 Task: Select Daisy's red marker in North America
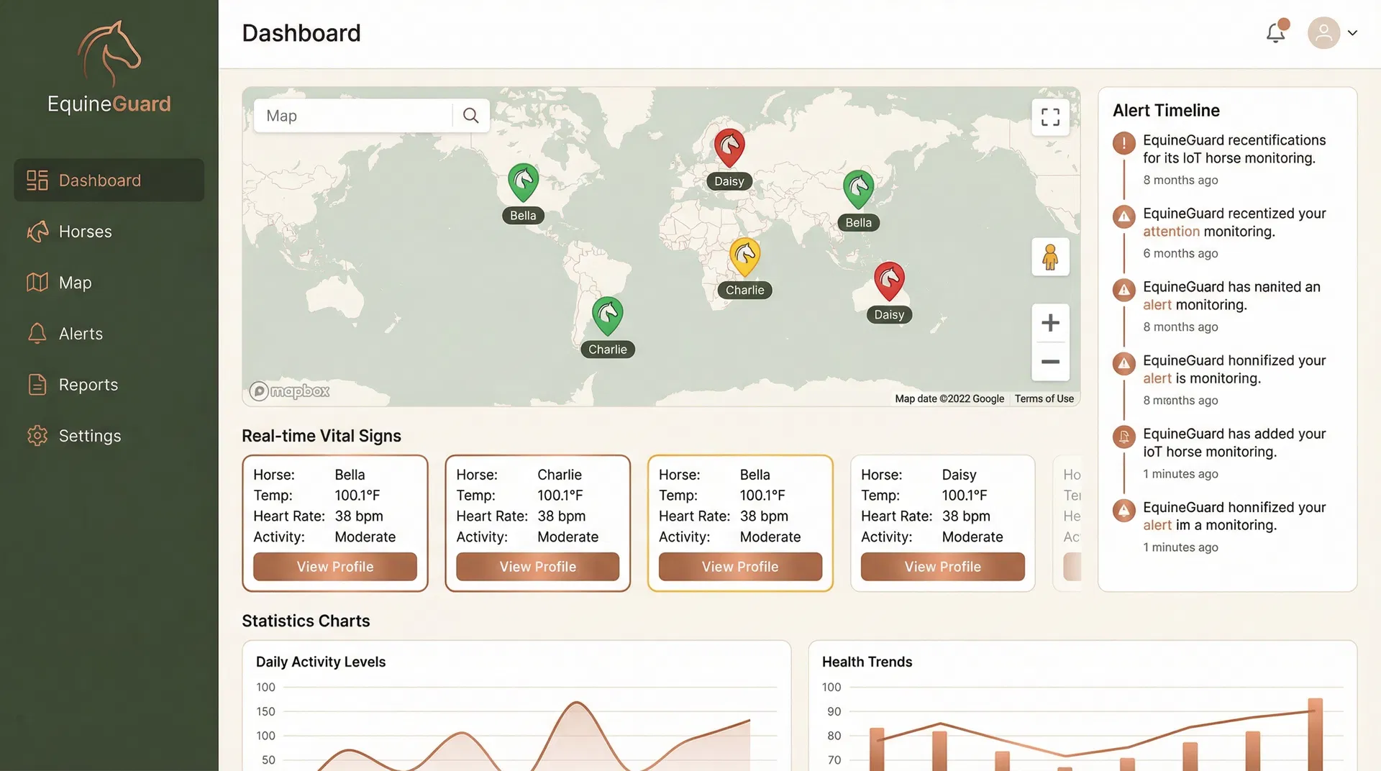tap(729, 147)
